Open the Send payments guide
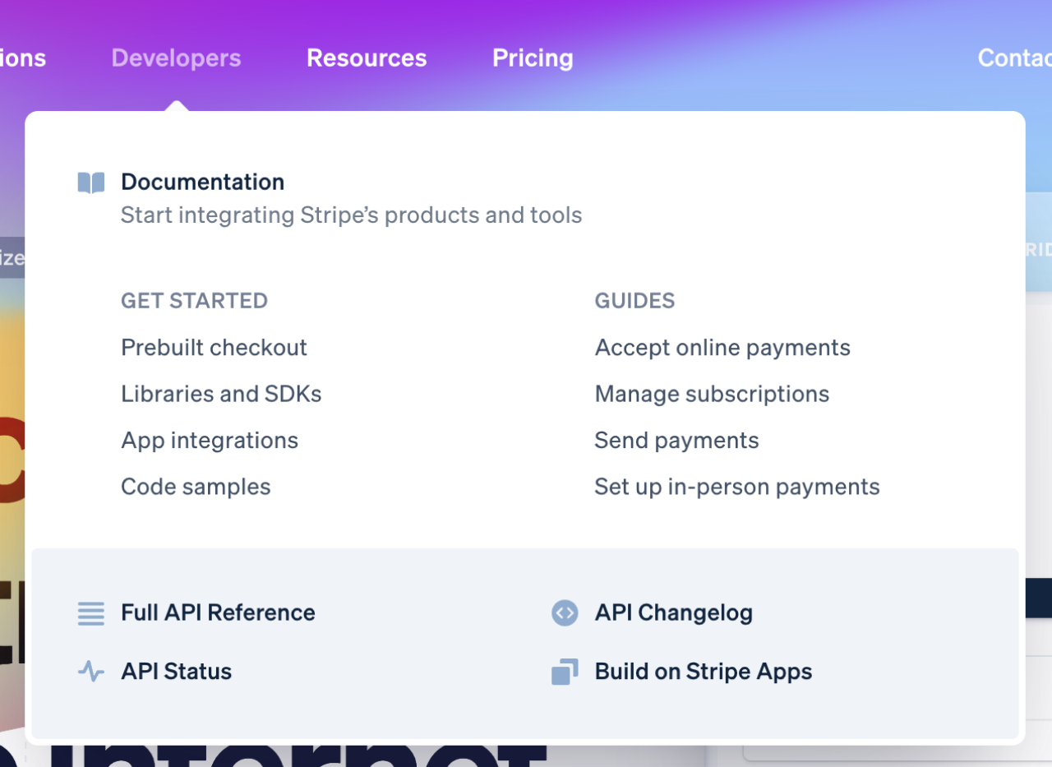This screenshot has height=767, width=1052. point(676,441)
